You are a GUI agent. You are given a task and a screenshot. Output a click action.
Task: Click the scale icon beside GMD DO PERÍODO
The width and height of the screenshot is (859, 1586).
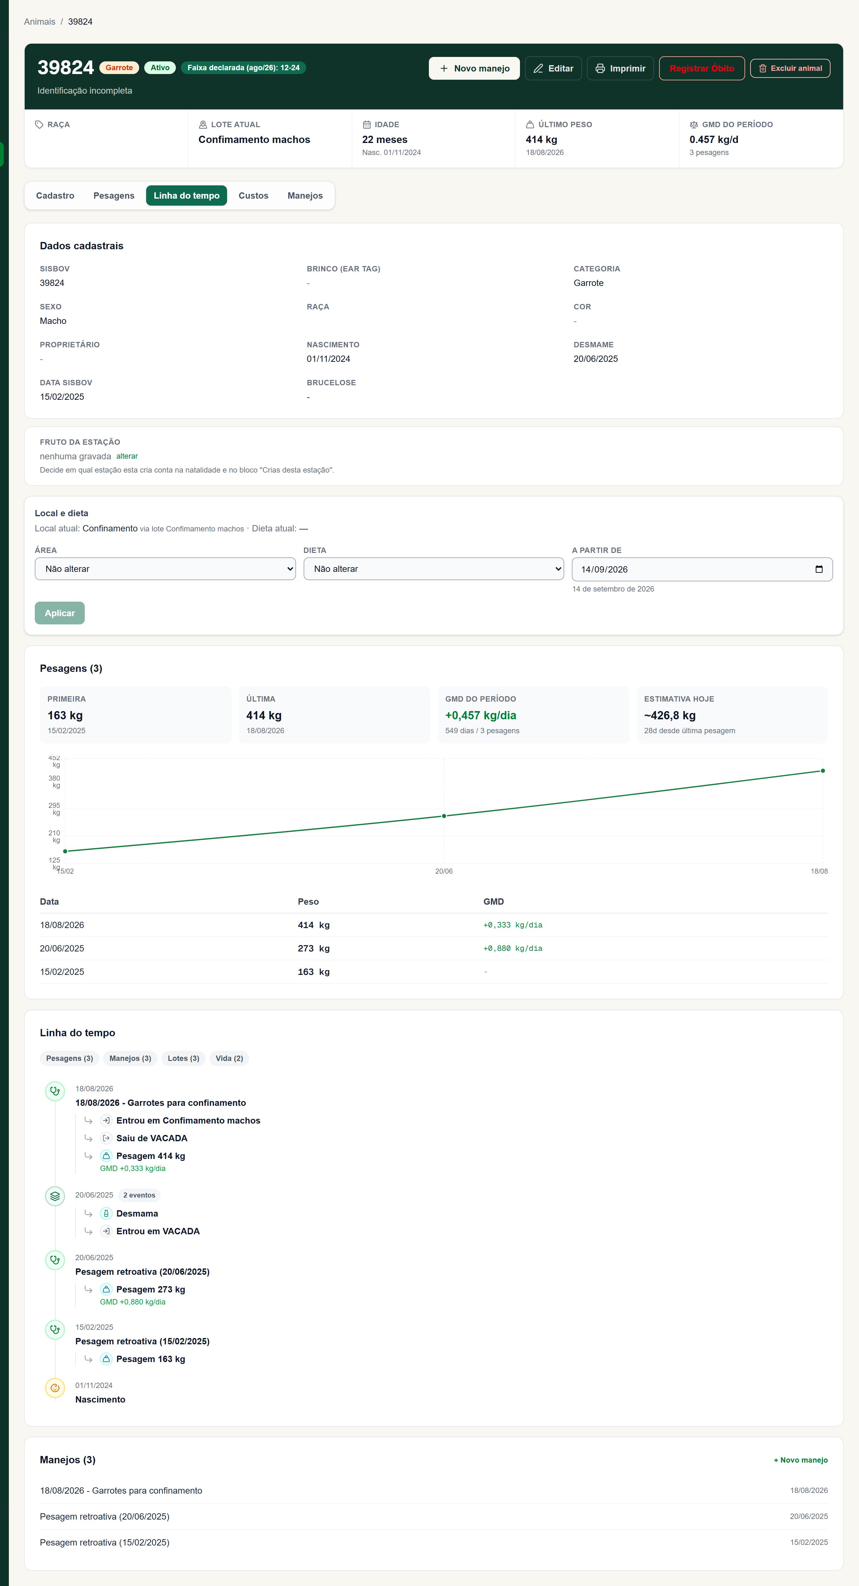click(693, 124)
